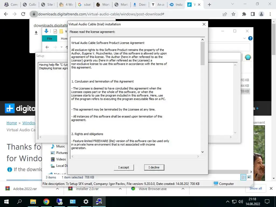Toggle Chrome side panel icon
Image resolution: width=276 pixels, height=207 pixels.
pos(253,14)
